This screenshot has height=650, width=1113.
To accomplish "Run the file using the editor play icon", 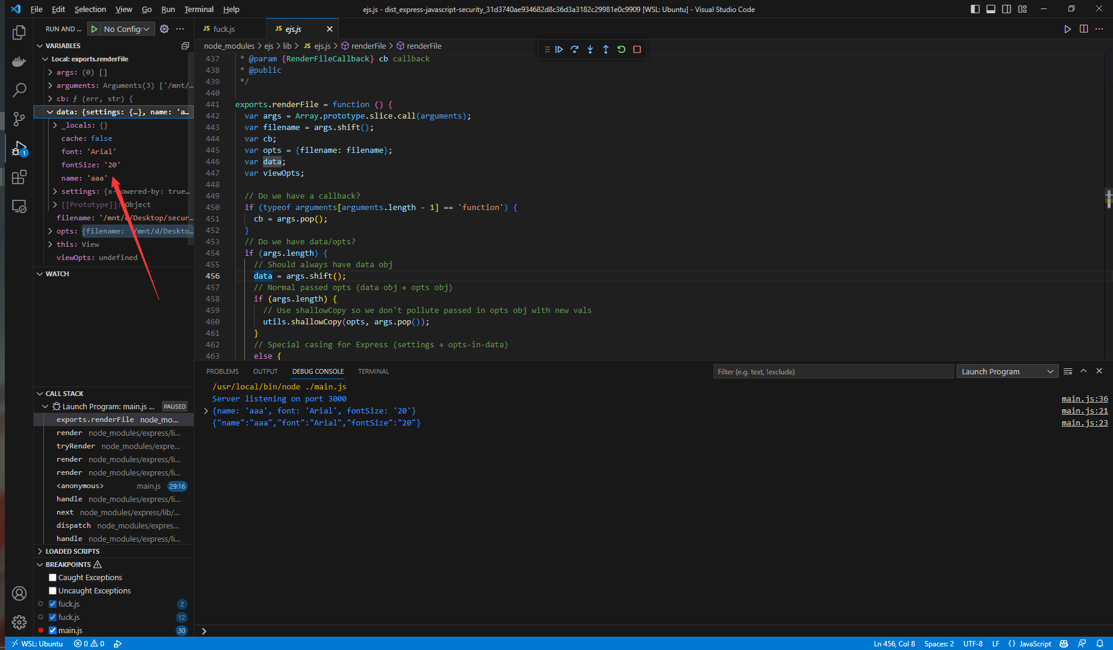I will point(1067,29).
